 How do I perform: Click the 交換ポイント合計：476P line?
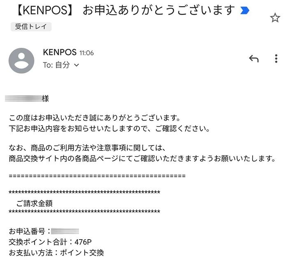tap(50, 242)
